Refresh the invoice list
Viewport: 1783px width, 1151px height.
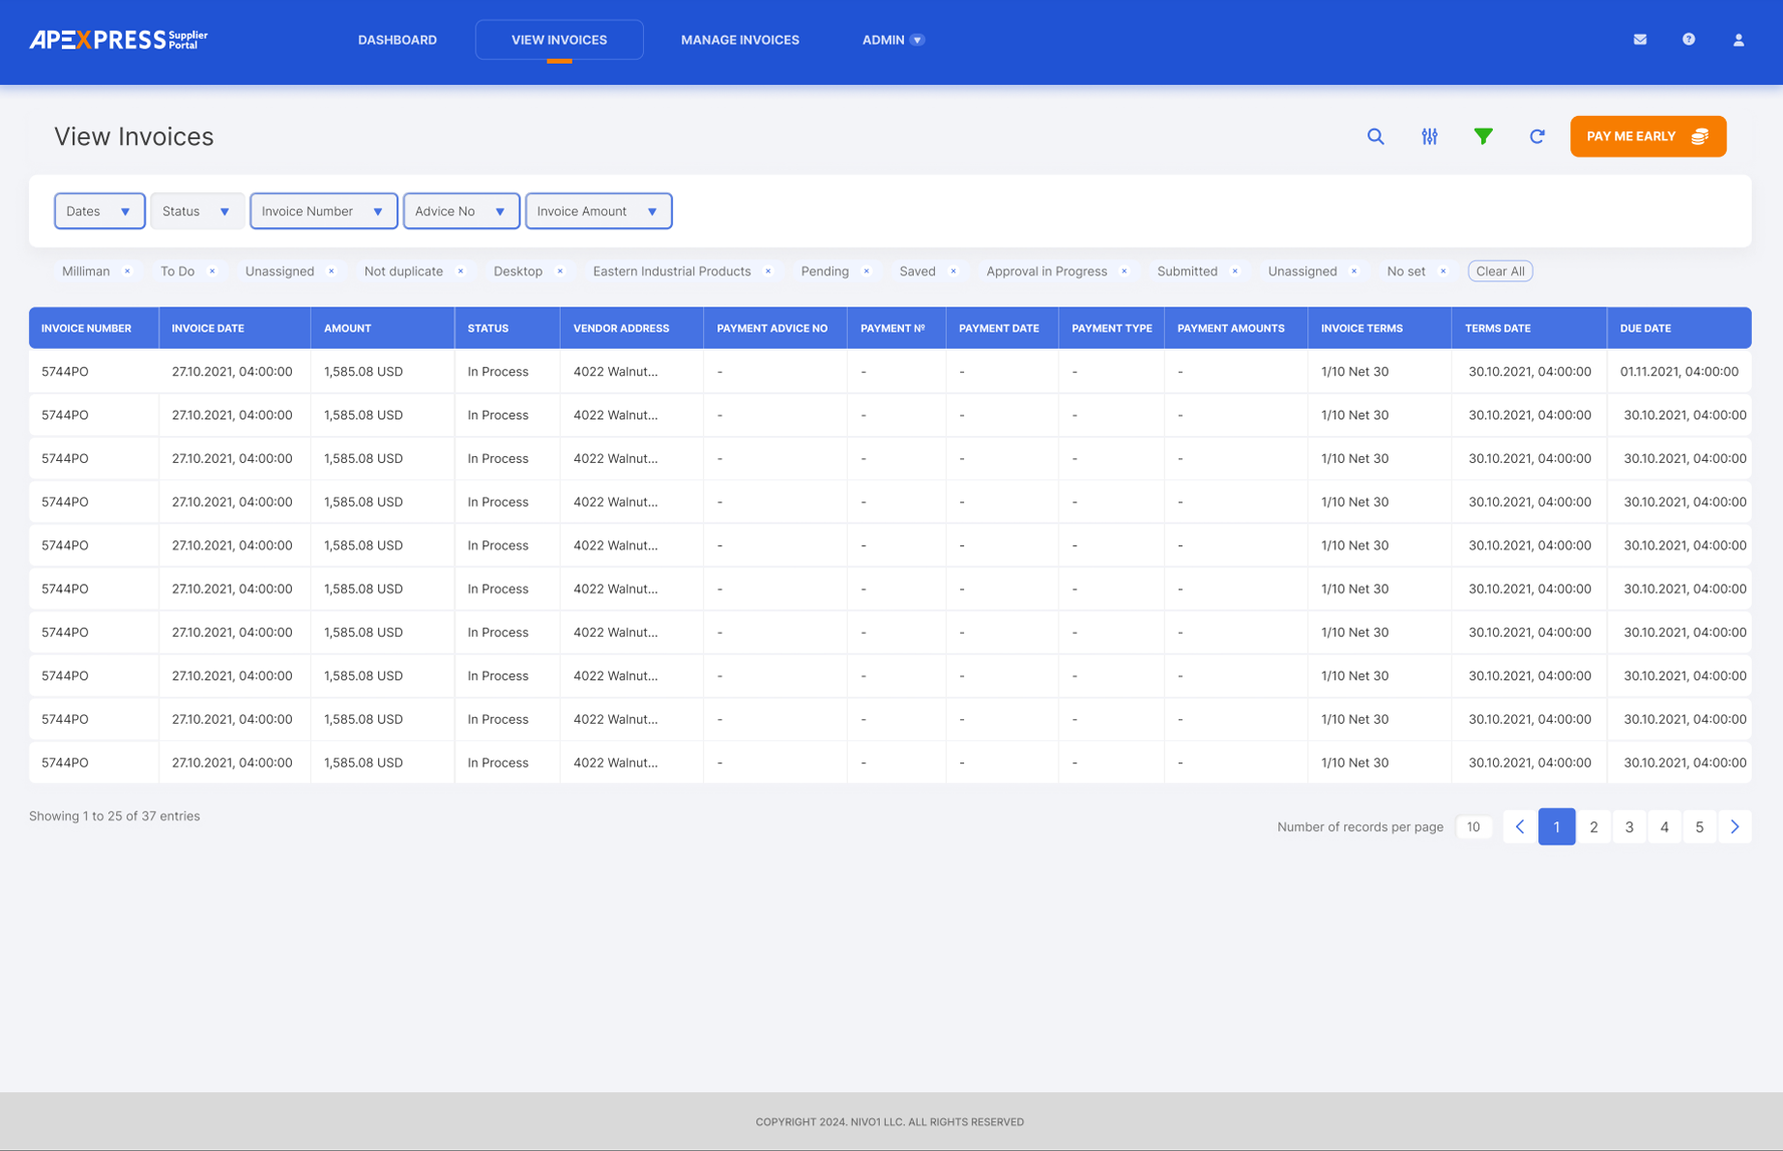point(1536,136)
